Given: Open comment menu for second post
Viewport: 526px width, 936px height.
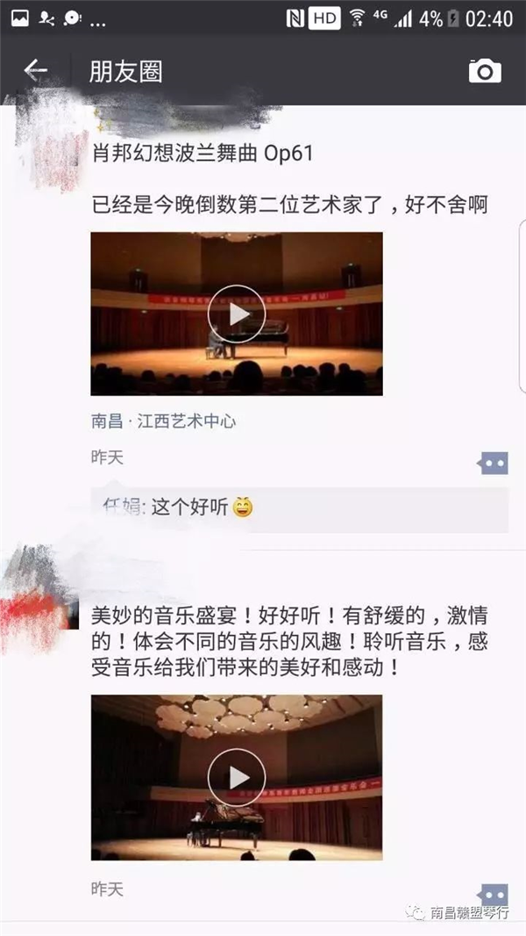Looking at the screenshot, I should (493, 894).
